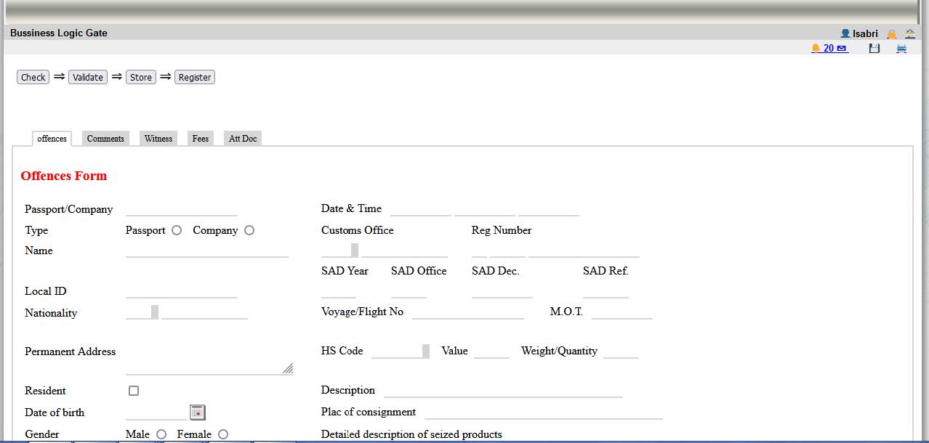Open the HS Code lookup dropdown
Screen dimensions: 929x443
click(x=426, y=351)
